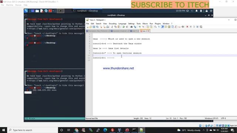Image resolution: width=237 pixels, height=133 pixels.
Task: Click the text line starting 'control+b+d'
Action: [x=117, y=44]
